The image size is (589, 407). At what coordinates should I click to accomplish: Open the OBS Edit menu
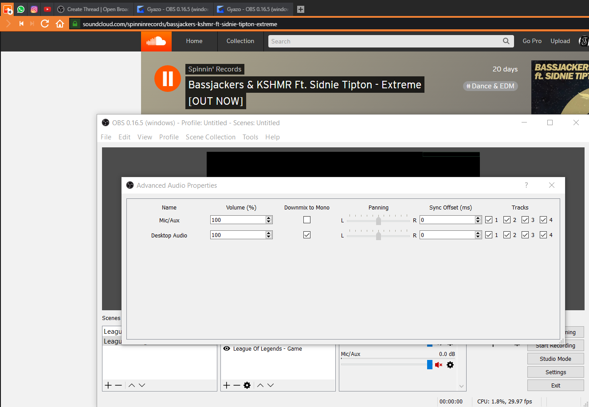[125, 137]
